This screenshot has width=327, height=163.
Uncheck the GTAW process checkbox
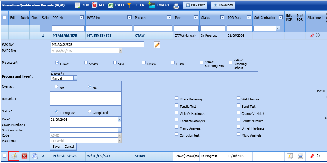coord(57,63)
